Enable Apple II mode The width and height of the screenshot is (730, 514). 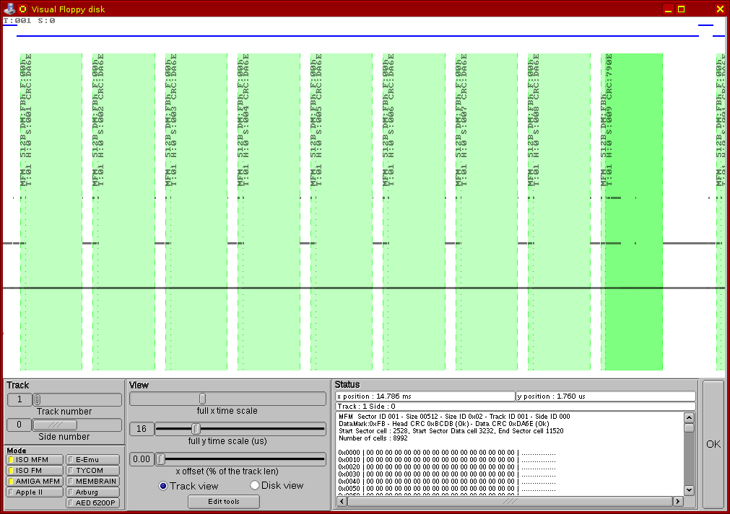[x=34, y=492]
